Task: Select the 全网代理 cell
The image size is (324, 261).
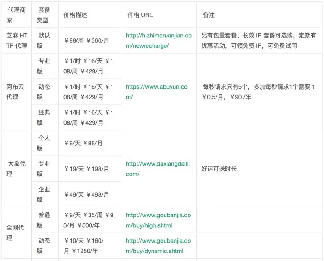Action: (17, 233)
